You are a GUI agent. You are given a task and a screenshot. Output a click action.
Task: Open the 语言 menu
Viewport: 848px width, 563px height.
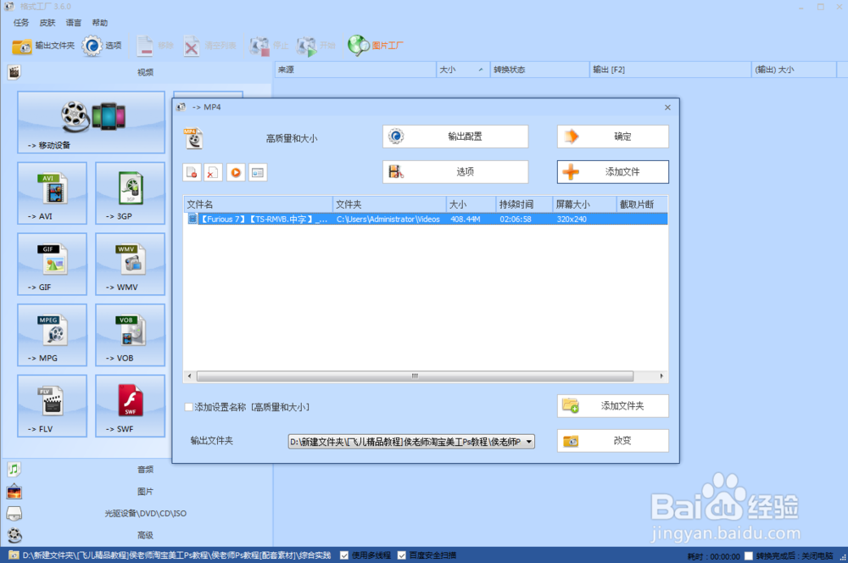74,23
